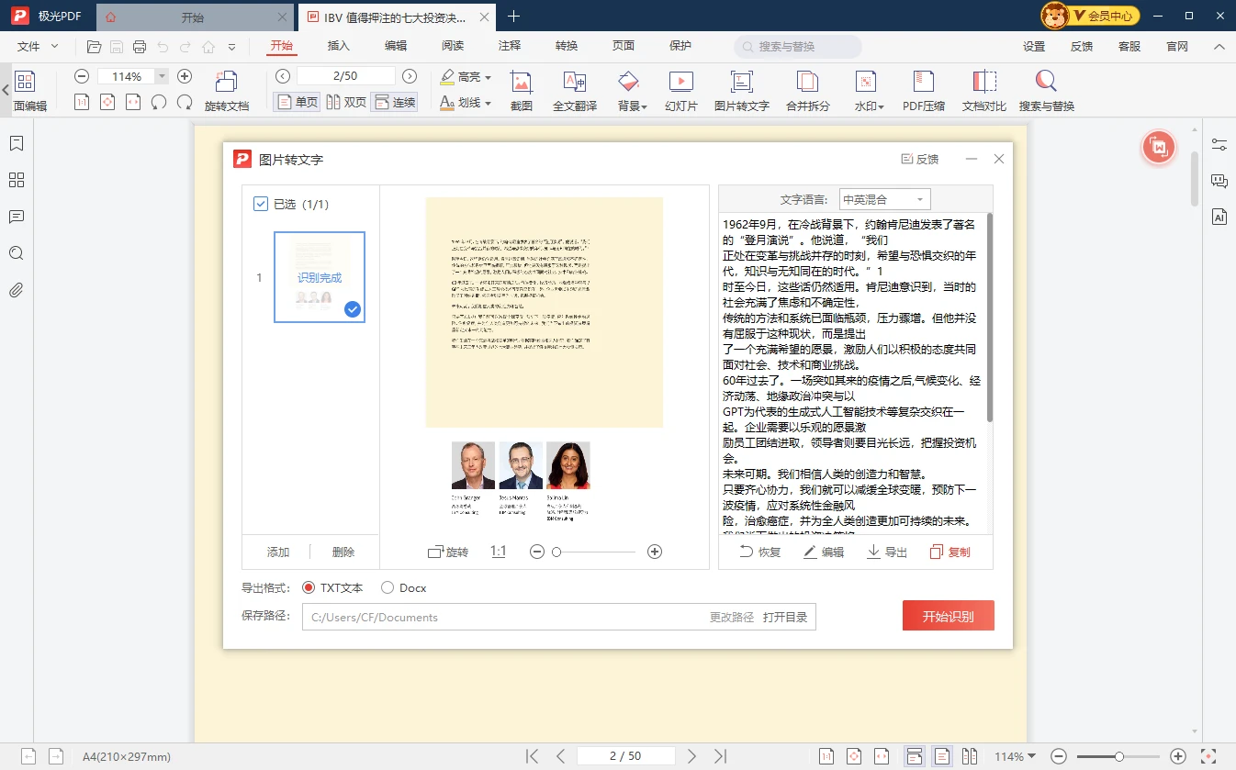Click the recognized text panel scrollbar
1236x770 pixels.
[x=990, y=317]
